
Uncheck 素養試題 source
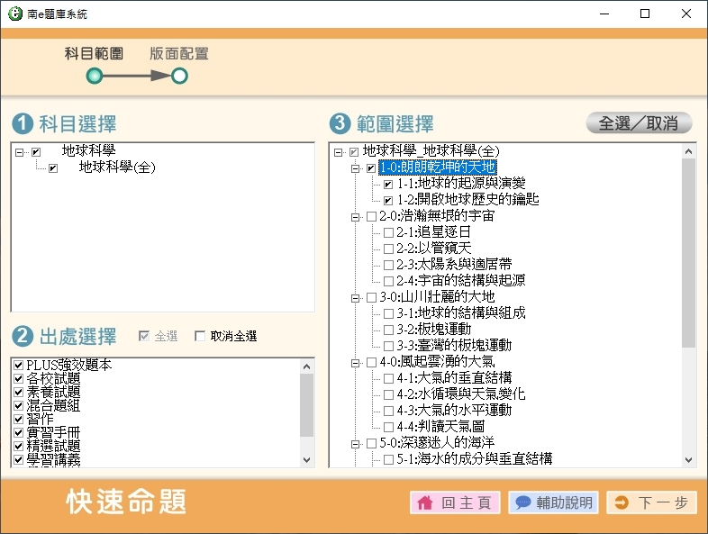click(x=19, y=392)
